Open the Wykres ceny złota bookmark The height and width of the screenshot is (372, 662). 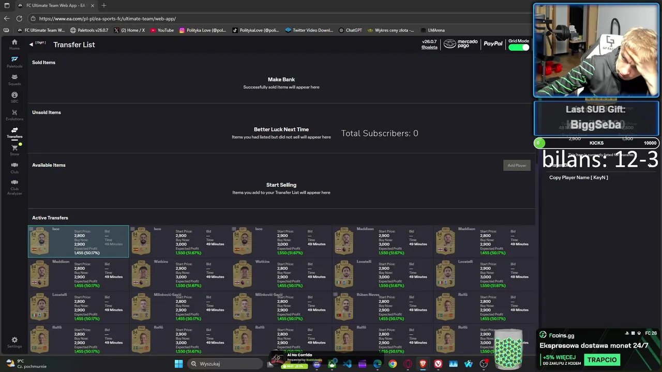(390, 30)
